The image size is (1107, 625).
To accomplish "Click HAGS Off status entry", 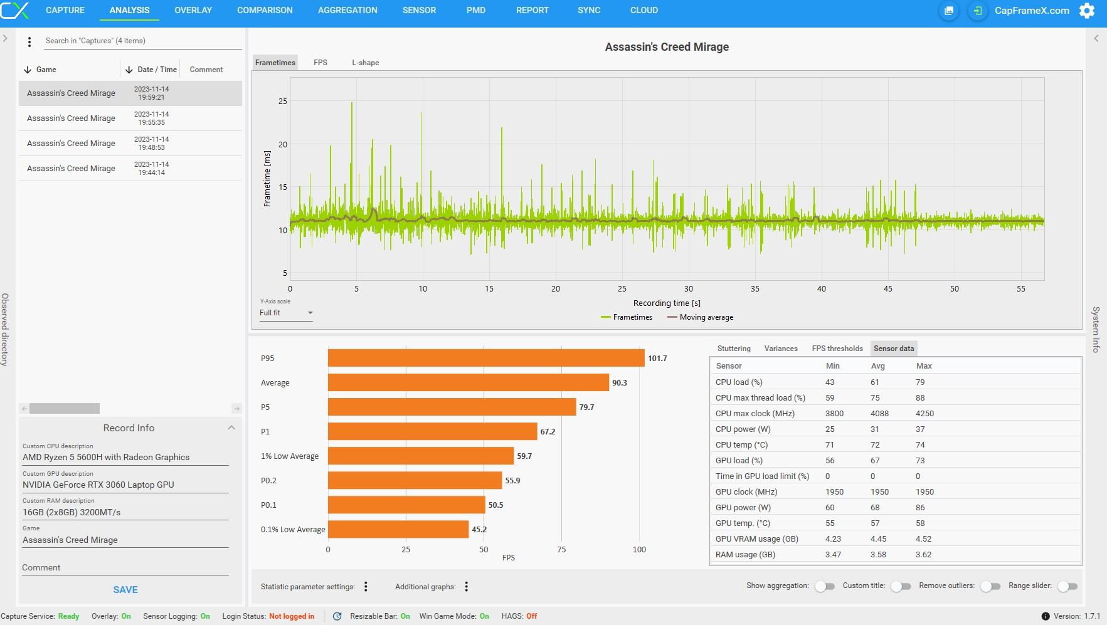I will click(519, 616).
